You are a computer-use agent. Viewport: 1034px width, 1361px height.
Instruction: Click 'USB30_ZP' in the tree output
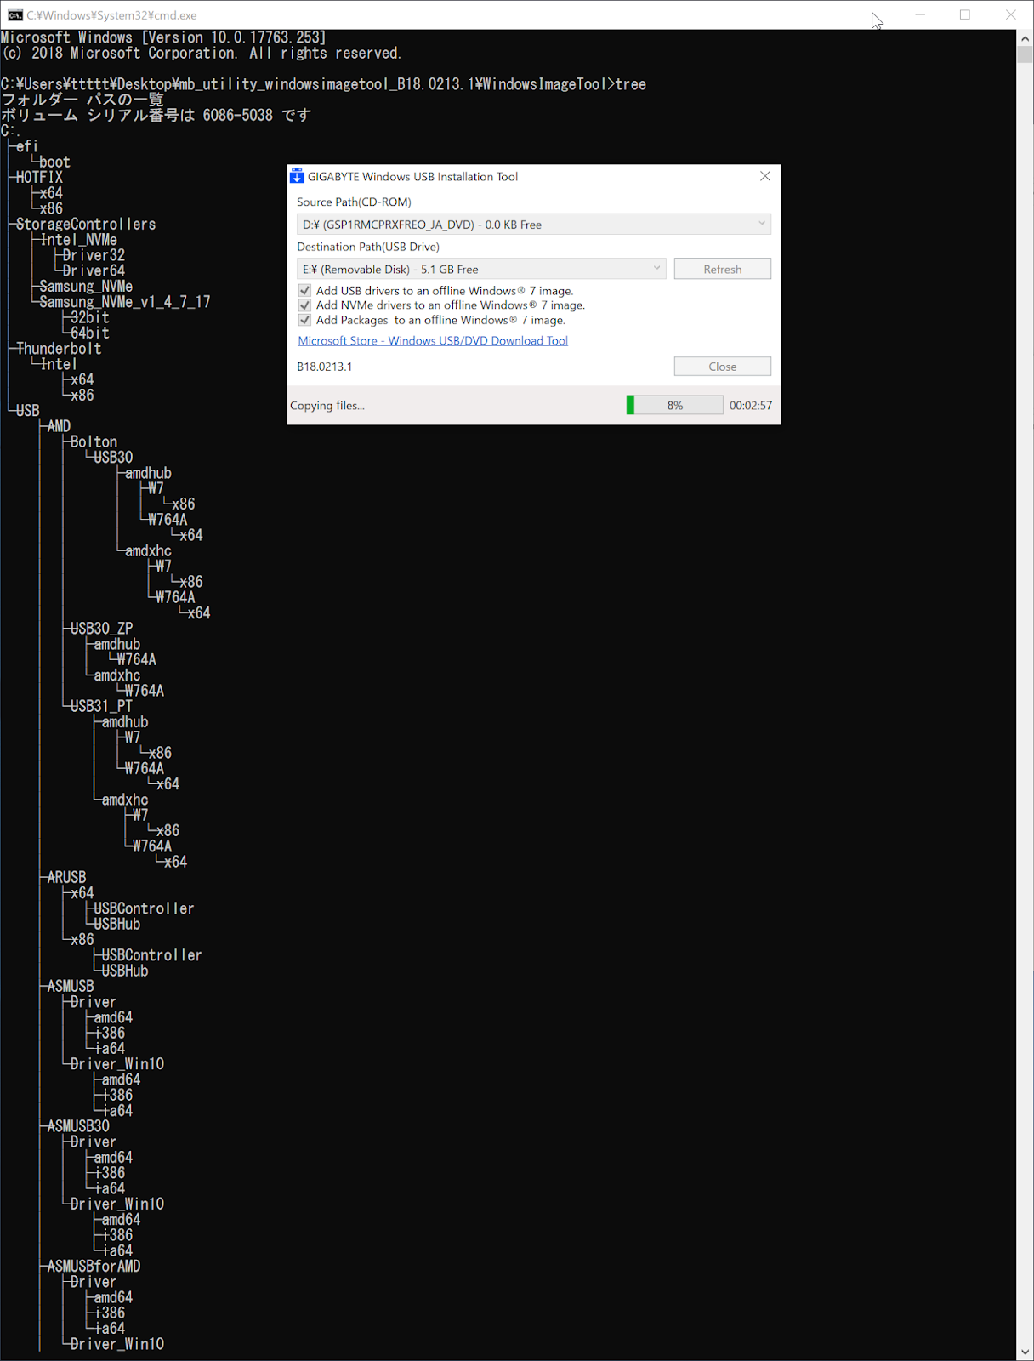pyautogui.click(x=101, y=629)
